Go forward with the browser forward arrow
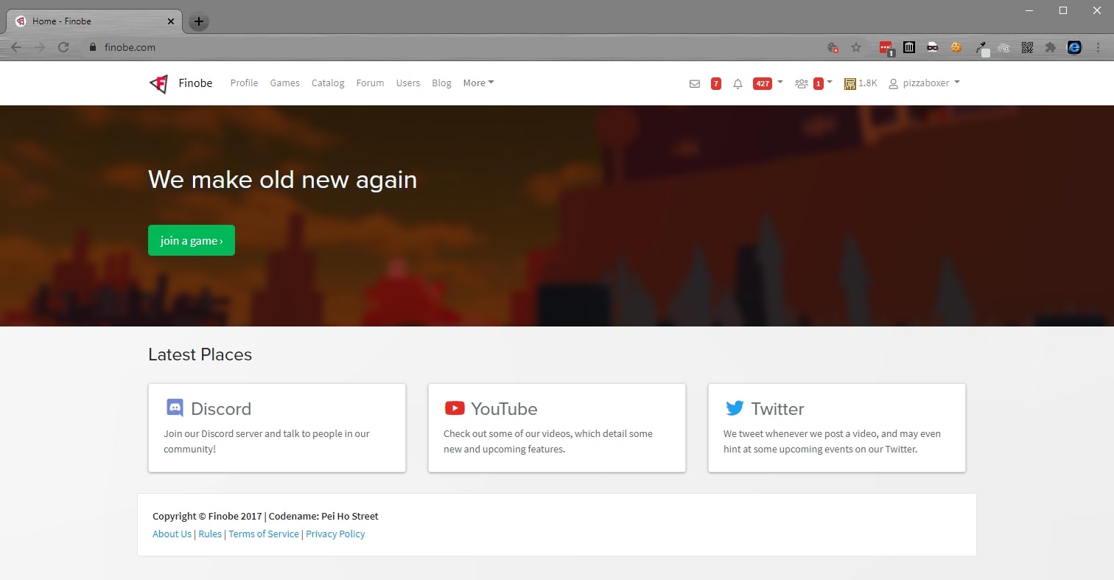The height and width of the screenshot is (580, 1114). pyautogui.click(x=40, y=47)
